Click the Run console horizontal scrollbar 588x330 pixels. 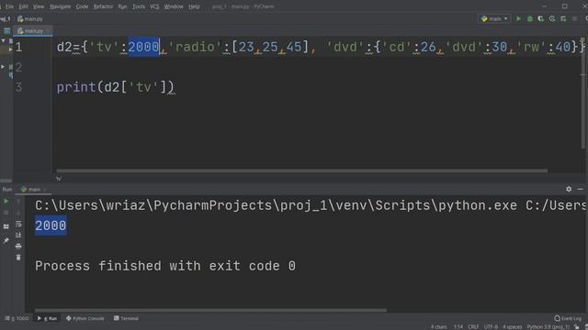click(x=210, y=310)
